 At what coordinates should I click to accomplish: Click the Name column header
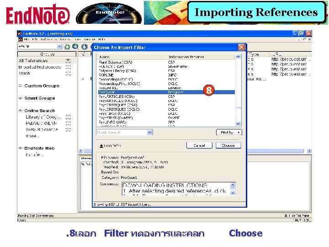[131, 57]
